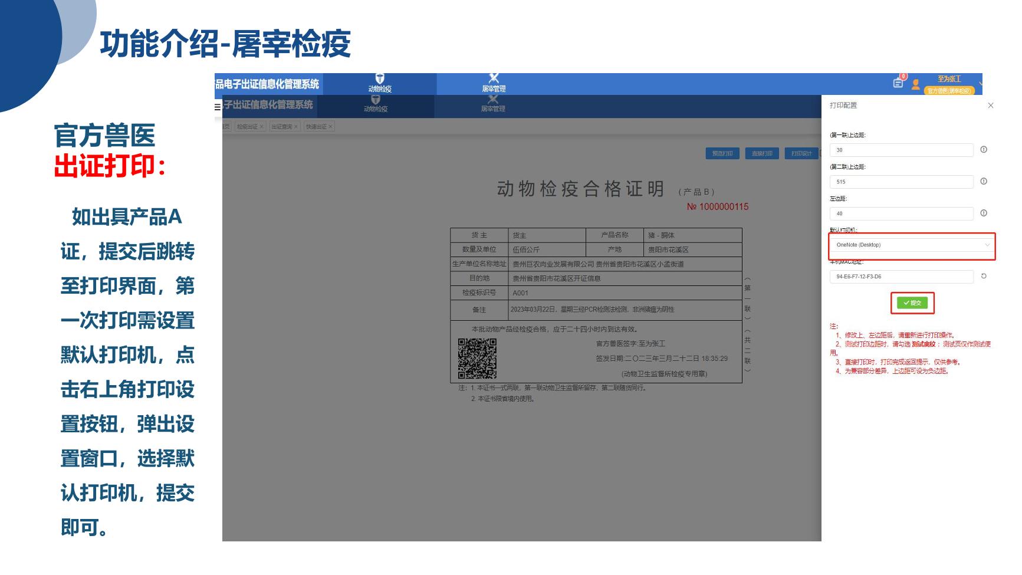Click the 直接打印 direct print button

point(762,154)
